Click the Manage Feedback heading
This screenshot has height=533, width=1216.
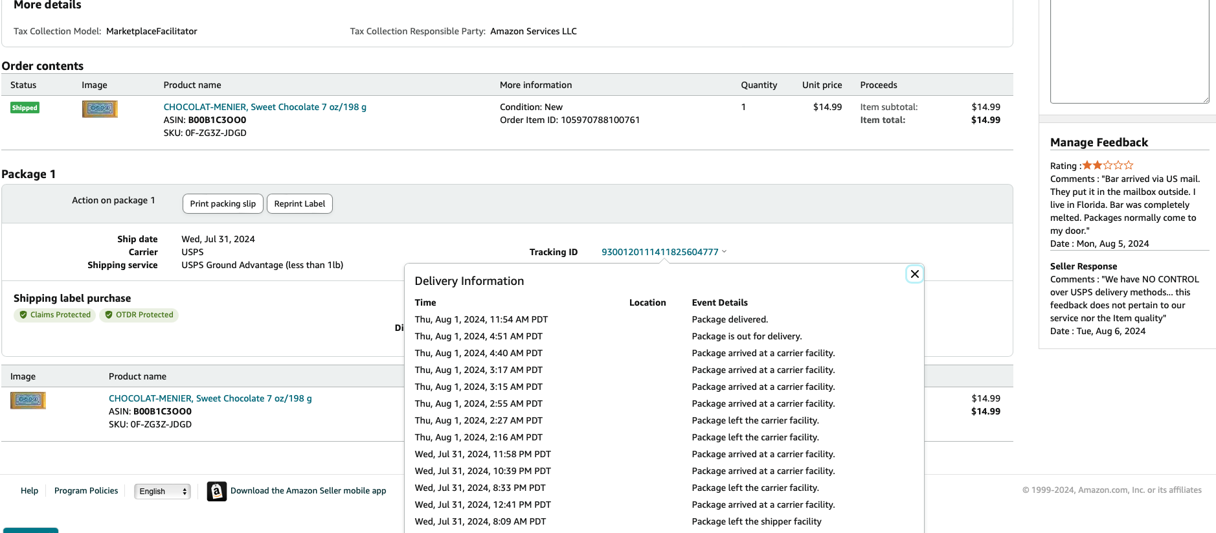tap(1099, 142)
